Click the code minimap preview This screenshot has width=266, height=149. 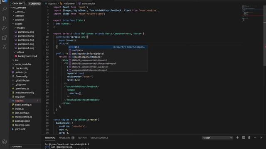point(252,14)
